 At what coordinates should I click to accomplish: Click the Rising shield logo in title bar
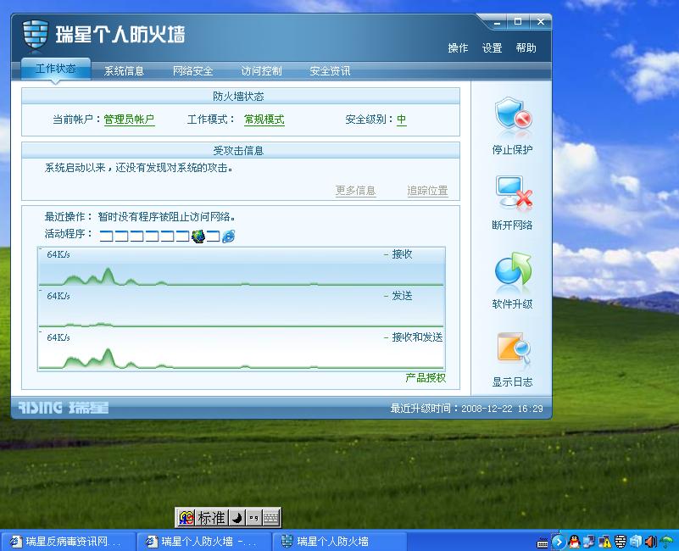tap(36, 34)
